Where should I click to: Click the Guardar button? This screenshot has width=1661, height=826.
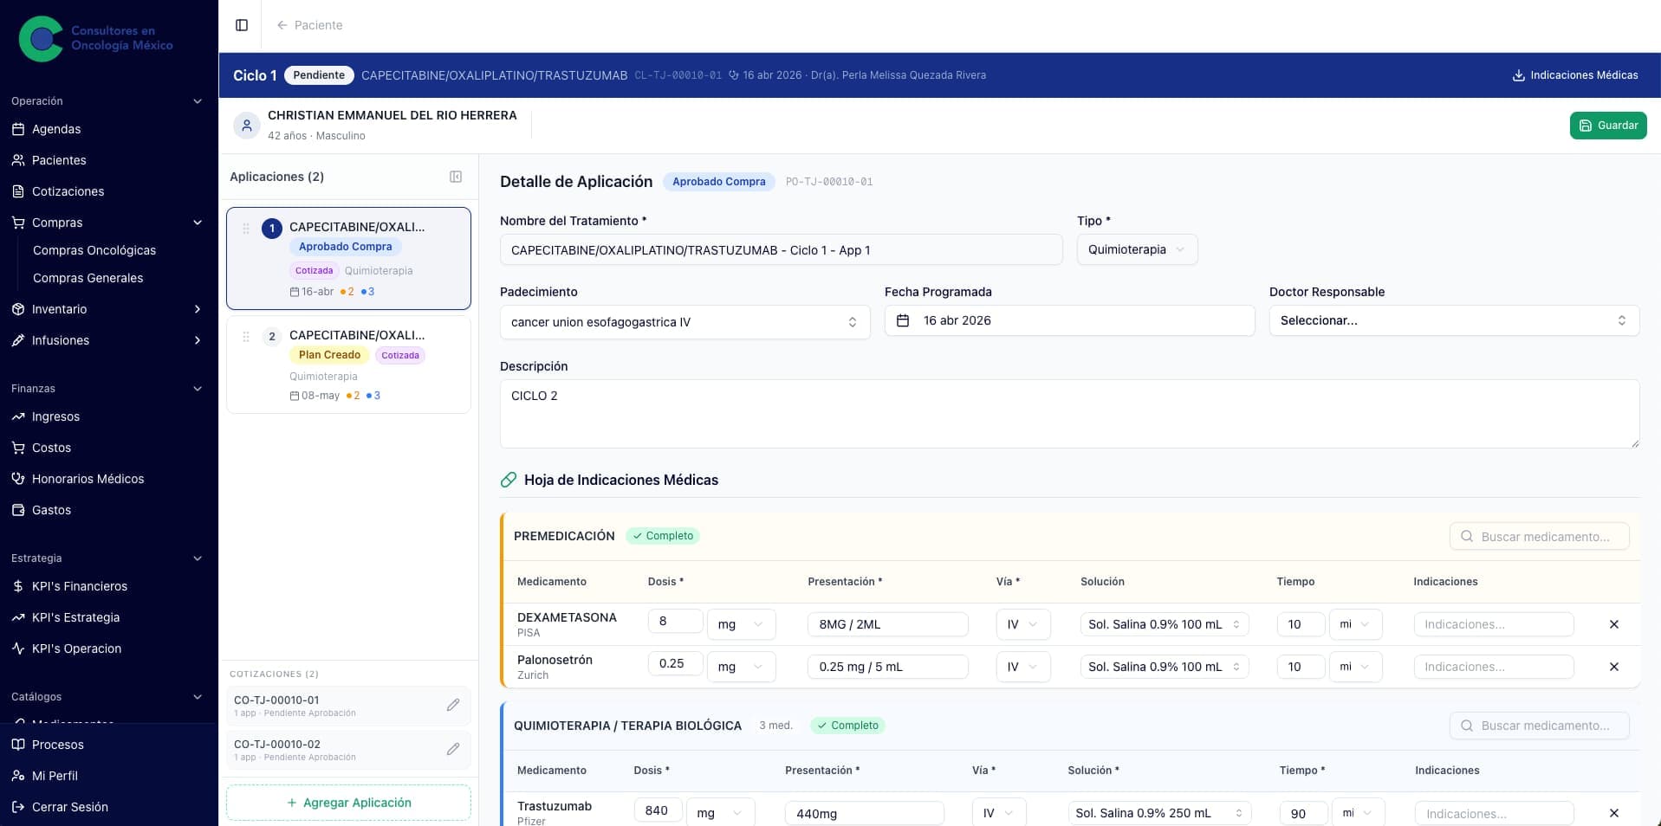click(1608, 126)
